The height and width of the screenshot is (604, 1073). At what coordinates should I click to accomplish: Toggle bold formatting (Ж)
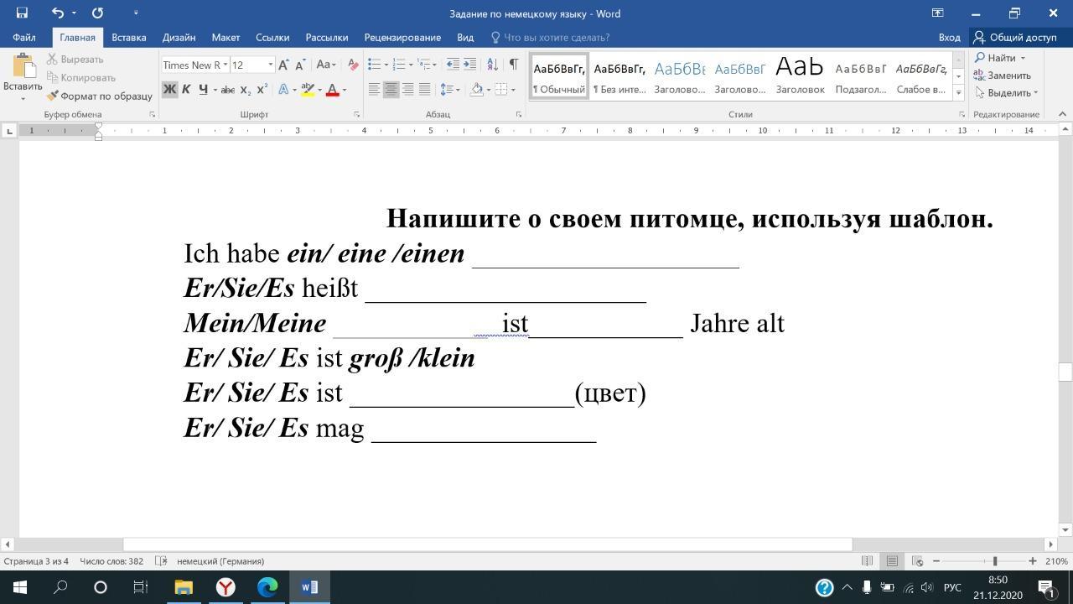coord(169,90)
